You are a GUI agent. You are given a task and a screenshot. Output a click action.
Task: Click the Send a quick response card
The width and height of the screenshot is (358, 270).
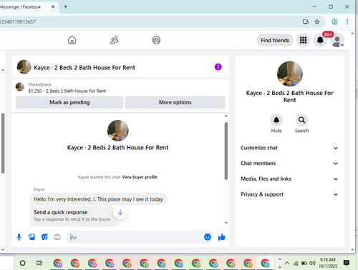point(73,216)
